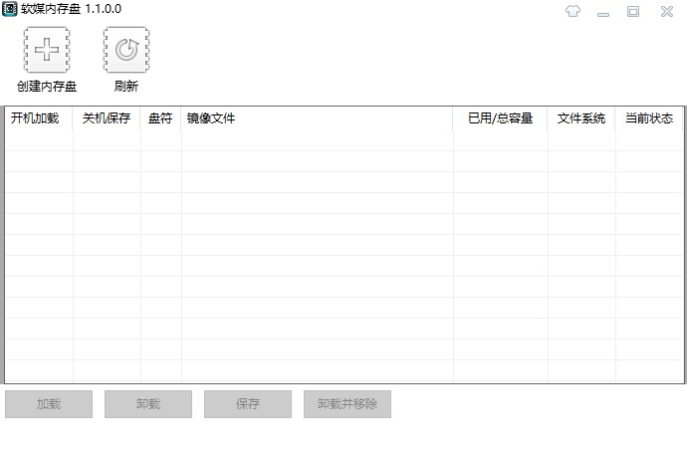Minimize the 软媒内存盘 window
Screen dimensions: 687x451
point(603,11)
